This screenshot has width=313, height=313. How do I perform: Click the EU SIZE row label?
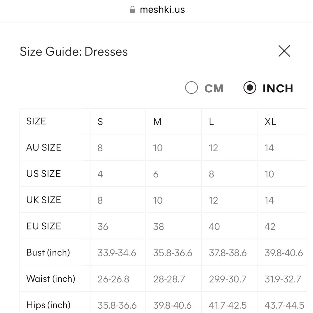44,226
